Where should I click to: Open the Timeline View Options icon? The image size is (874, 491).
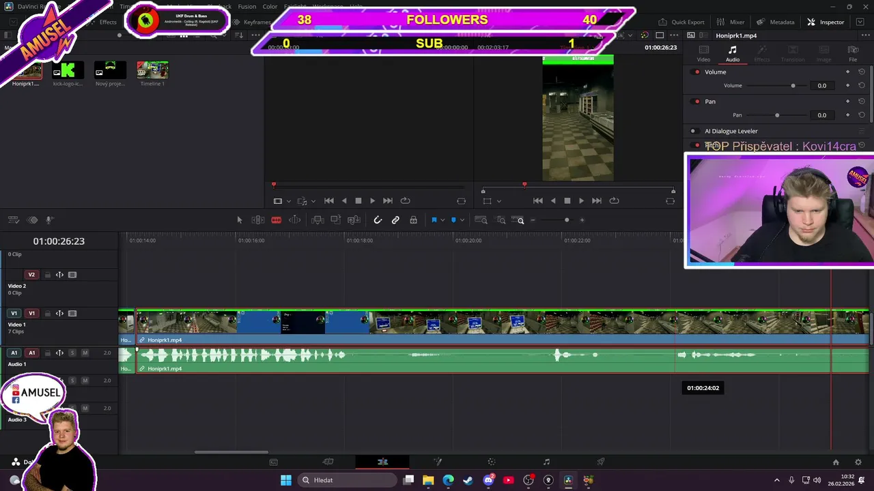[13, 220]
